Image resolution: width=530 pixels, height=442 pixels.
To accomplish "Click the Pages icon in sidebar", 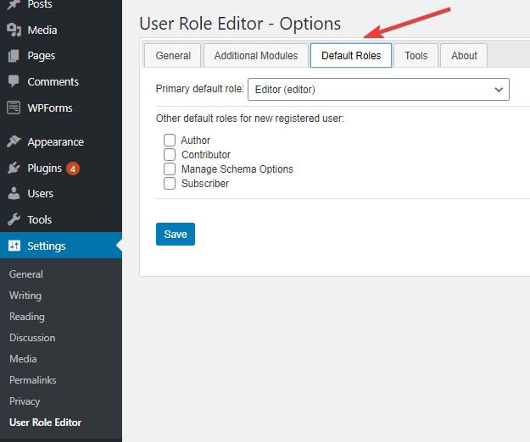I will 14,56.
